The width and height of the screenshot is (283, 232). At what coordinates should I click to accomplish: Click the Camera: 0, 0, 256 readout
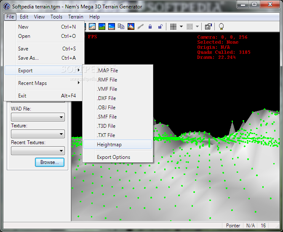coord(222,37)
